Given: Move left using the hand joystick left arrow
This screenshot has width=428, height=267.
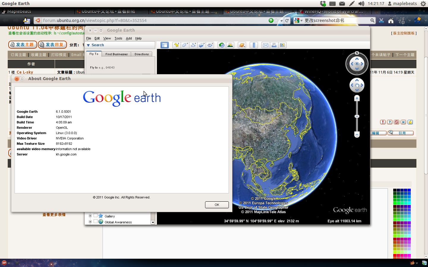Looking at the screenshot, I should 352,85.
